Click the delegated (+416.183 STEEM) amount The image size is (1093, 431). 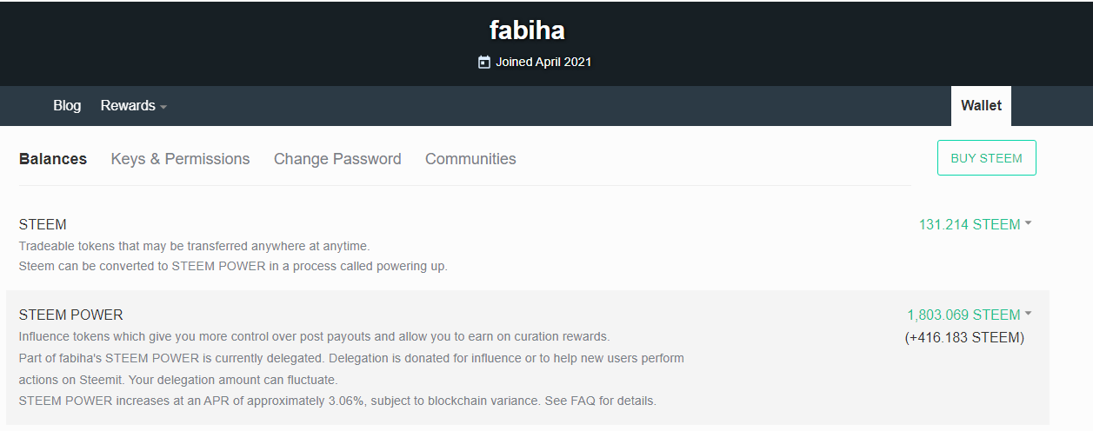pyautogui.click(x=964, y=337)
